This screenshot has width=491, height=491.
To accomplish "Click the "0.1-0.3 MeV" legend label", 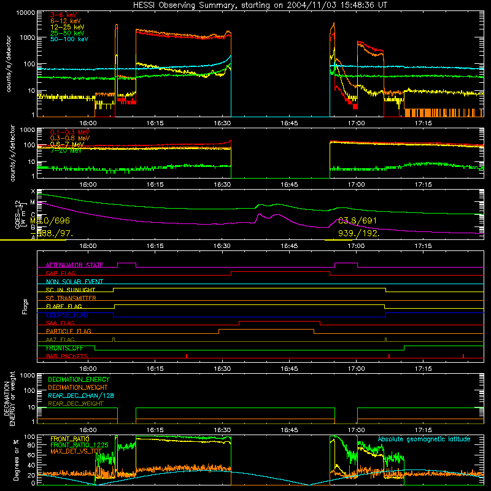I will (70, 132).
